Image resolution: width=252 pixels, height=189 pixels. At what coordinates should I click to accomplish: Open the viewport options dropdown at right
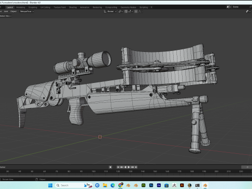coord(248,12)
